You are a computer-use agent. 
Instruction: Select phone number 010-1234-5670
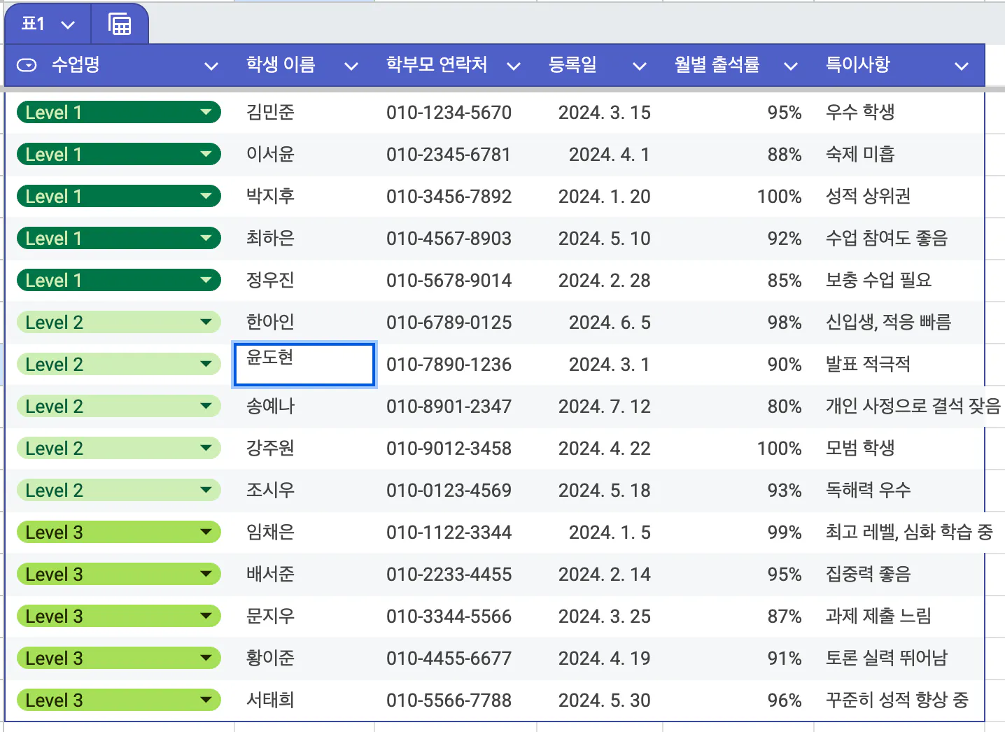[449, 113]
